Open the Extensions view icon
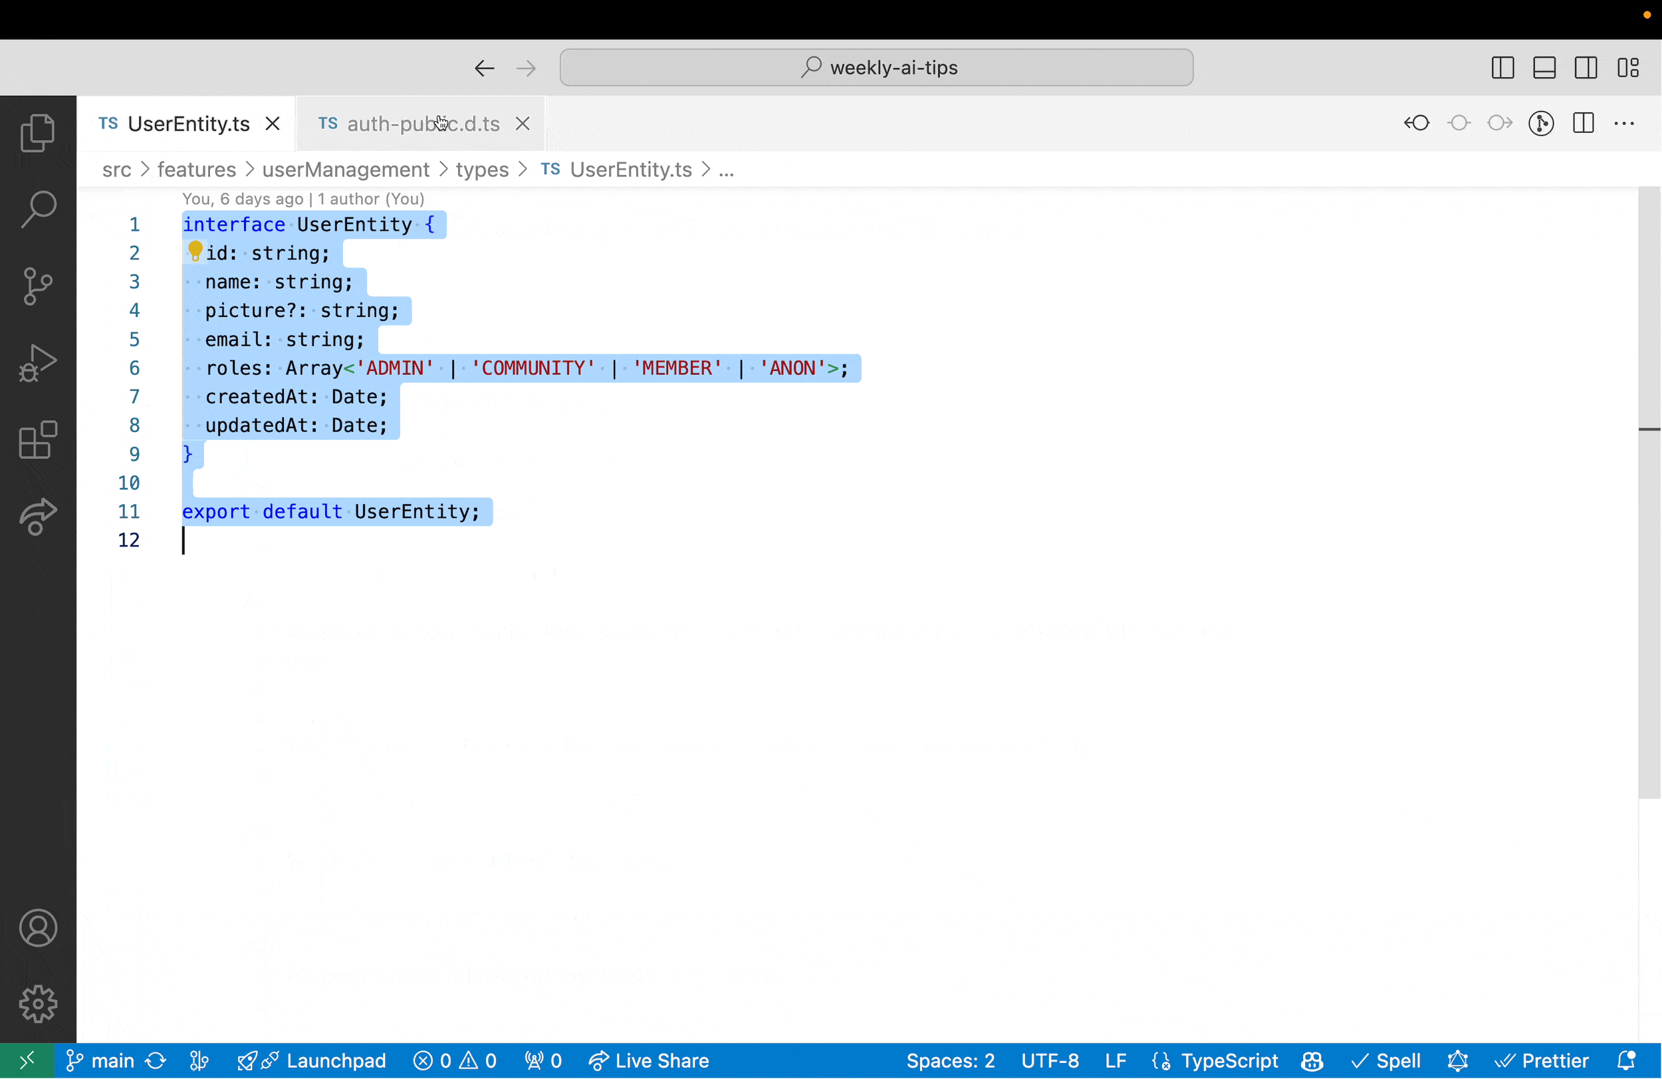The height and width of the screenshot is (1079, 1662). tap(38, 440)
